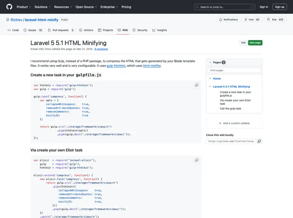Click the Actions tab play icon
The width and height of the screenshot is (293, 218).
pos(80,30)
